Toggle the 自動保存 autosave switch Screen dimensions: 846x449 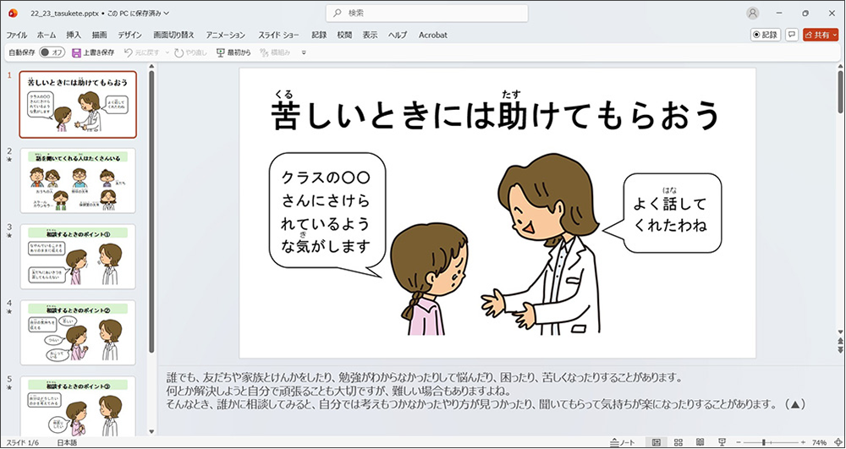(x=52, y=52)
